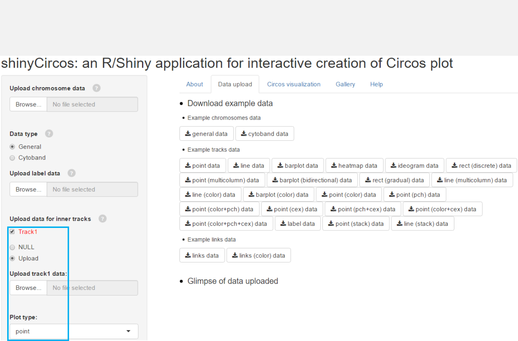Download barplot data example
This screenshot has height=341, width=518.
[x=298, y=166]
